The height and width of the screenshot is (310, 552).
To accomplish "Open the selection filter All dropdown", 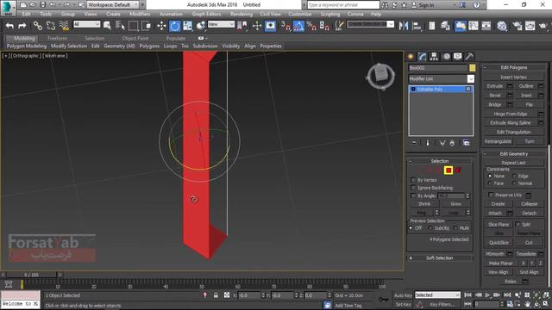I will [86, 24].
